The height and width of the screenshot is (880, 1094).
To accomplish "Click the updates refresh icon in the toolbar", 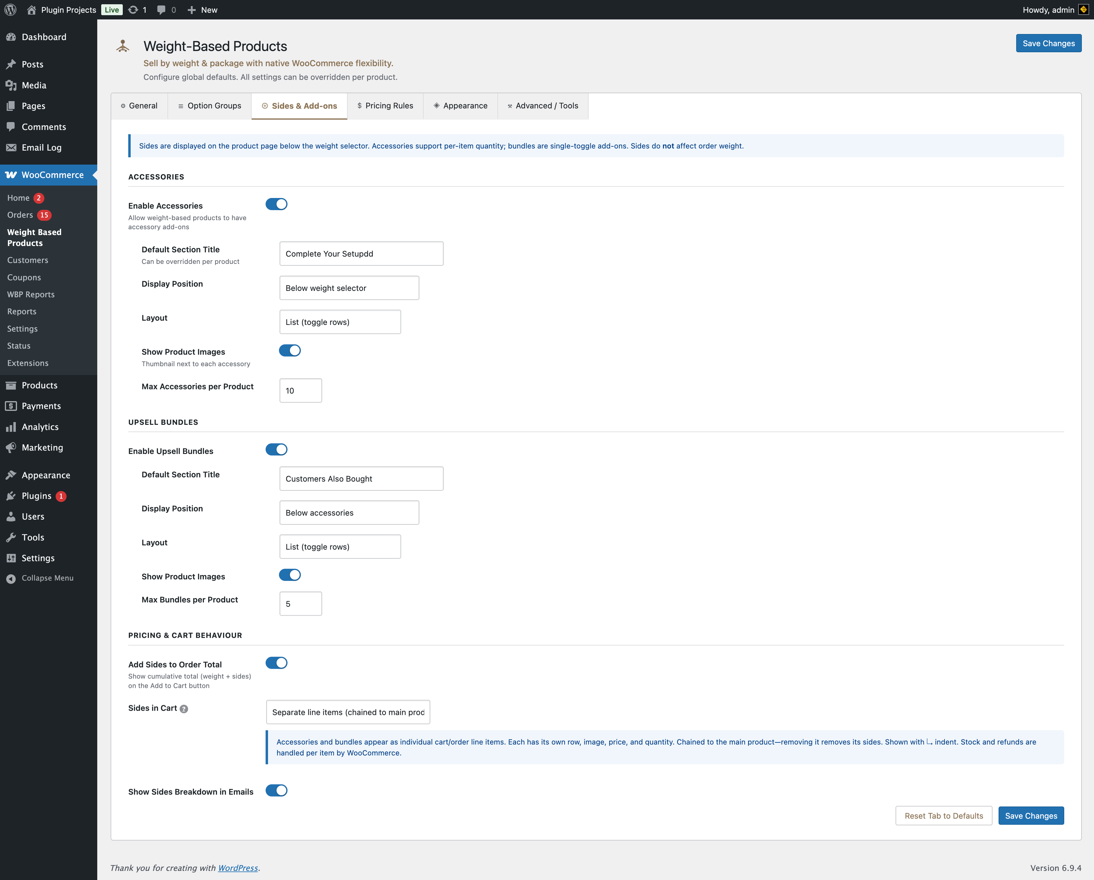I will click(x=133, y=10).
